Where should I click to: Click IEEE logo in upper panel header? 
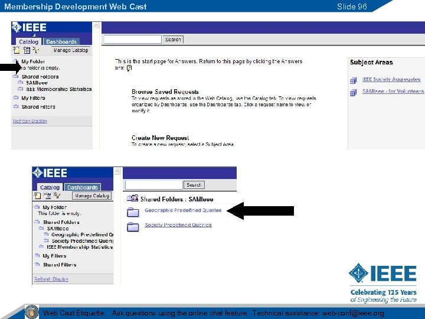(x=30, y=27)
